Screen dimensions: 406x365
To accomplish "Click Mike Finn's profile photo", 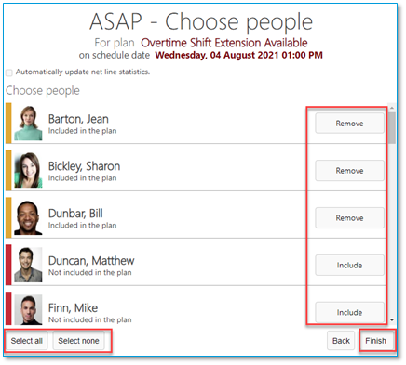I will click(28, 309).
